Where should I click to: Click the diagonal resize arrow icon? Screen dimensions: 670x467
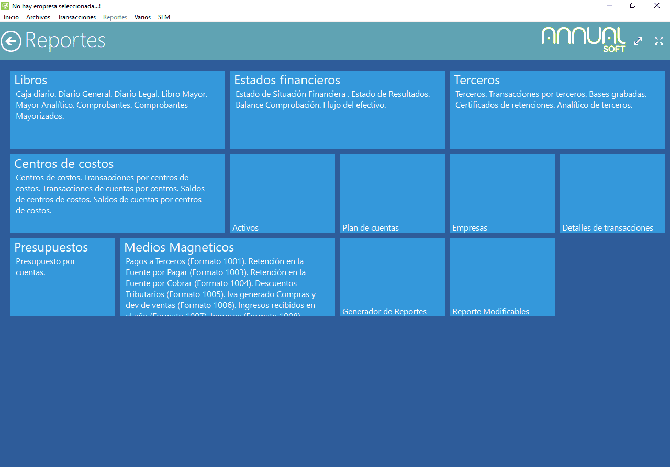pyautogui.click(x=638, y=41)
